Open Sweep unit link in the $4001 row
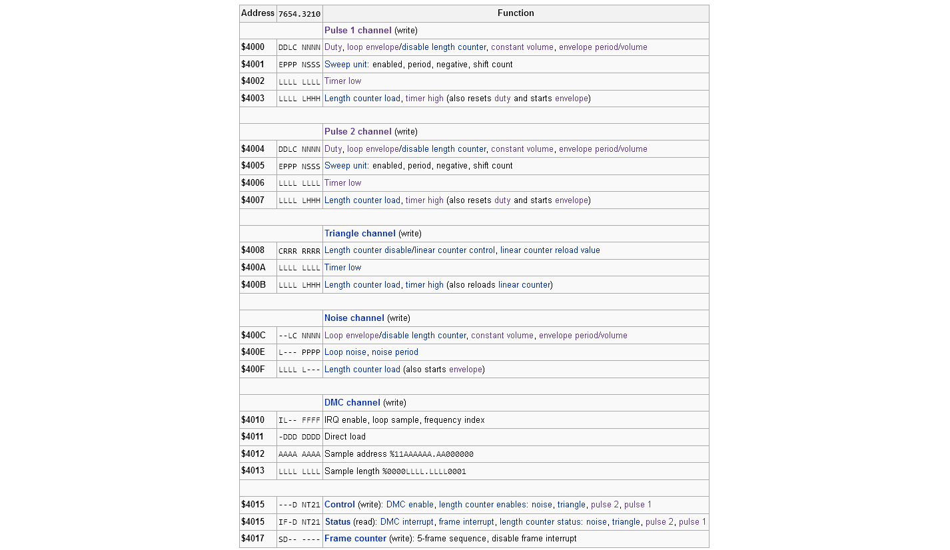Screen dimensions: 950x550 coord(346,65)
